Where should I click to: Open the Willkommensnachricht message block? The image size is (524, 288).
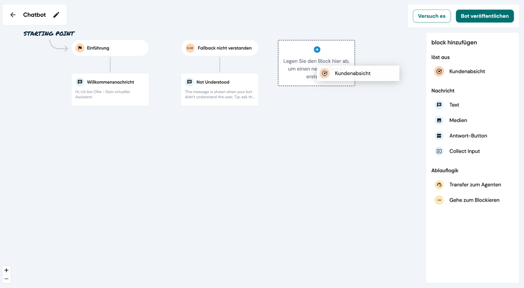coord(110,90)
